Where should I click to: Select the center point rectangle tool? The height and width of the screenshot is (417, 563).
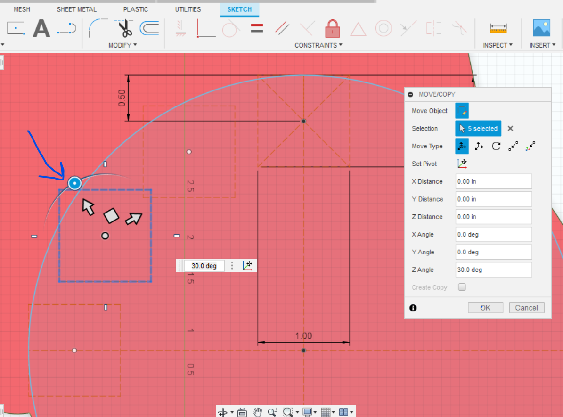[x=16, y=28]
